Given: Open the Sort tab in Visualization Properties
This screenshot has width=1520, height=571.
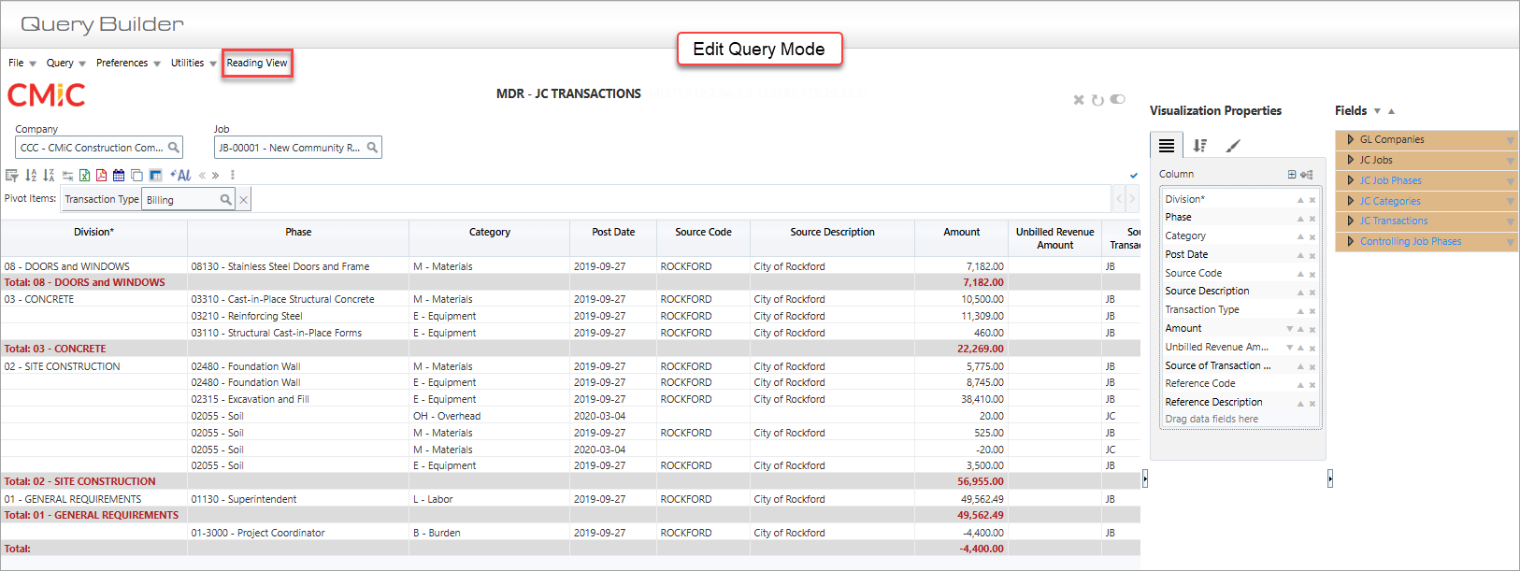Looking at the screenshot, I should click(1200, 146).
